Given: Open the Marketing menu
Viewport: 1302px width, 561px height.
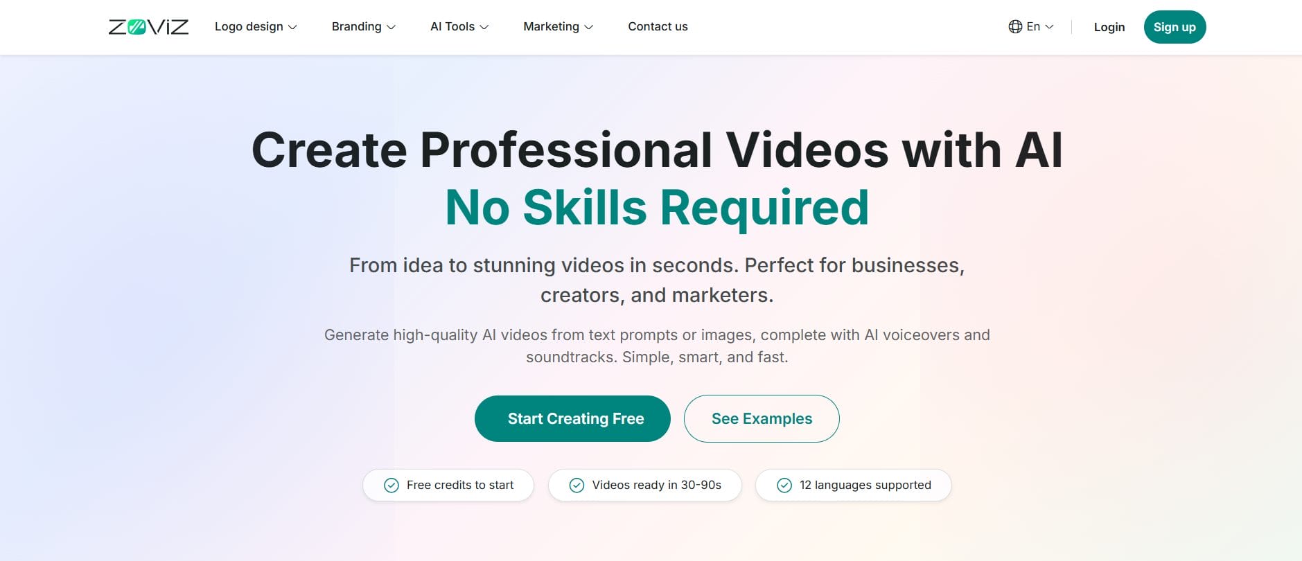Looking at the screenshot, I should [x=558, y=26].
